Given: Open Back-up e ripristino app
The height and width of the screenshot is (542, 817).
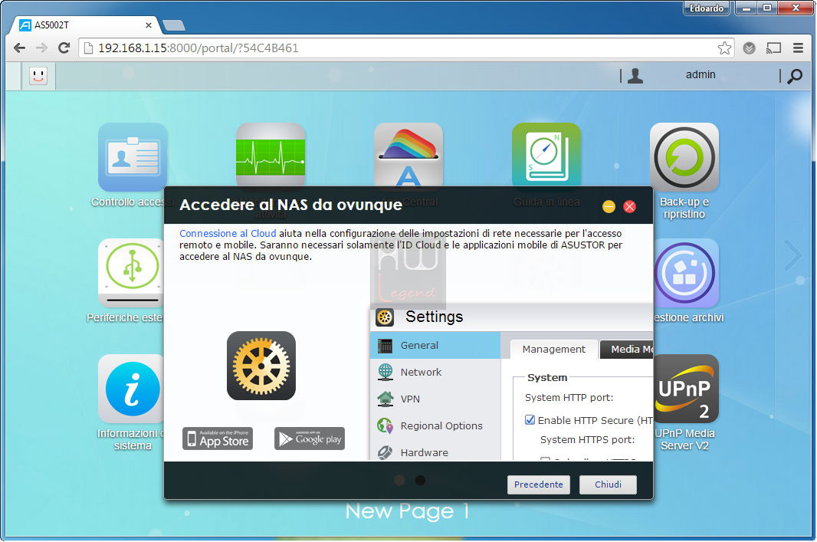Looking at the screenshot, I should tap(684, 157).
